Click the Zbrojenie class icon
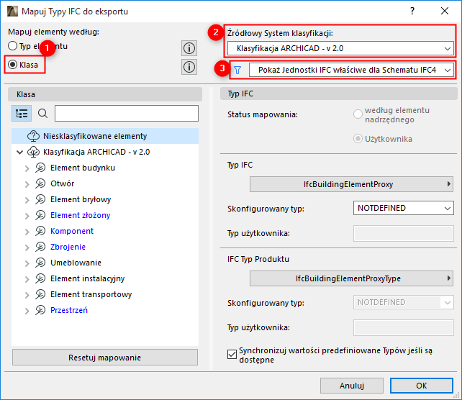This screenshot has height=400, width=462. click(40, 247)
